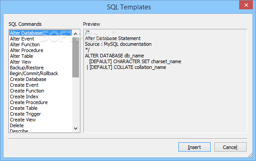Cancel the SQL Templates dialog
This screenshot has height=161, width=256.
pos(230,147)
